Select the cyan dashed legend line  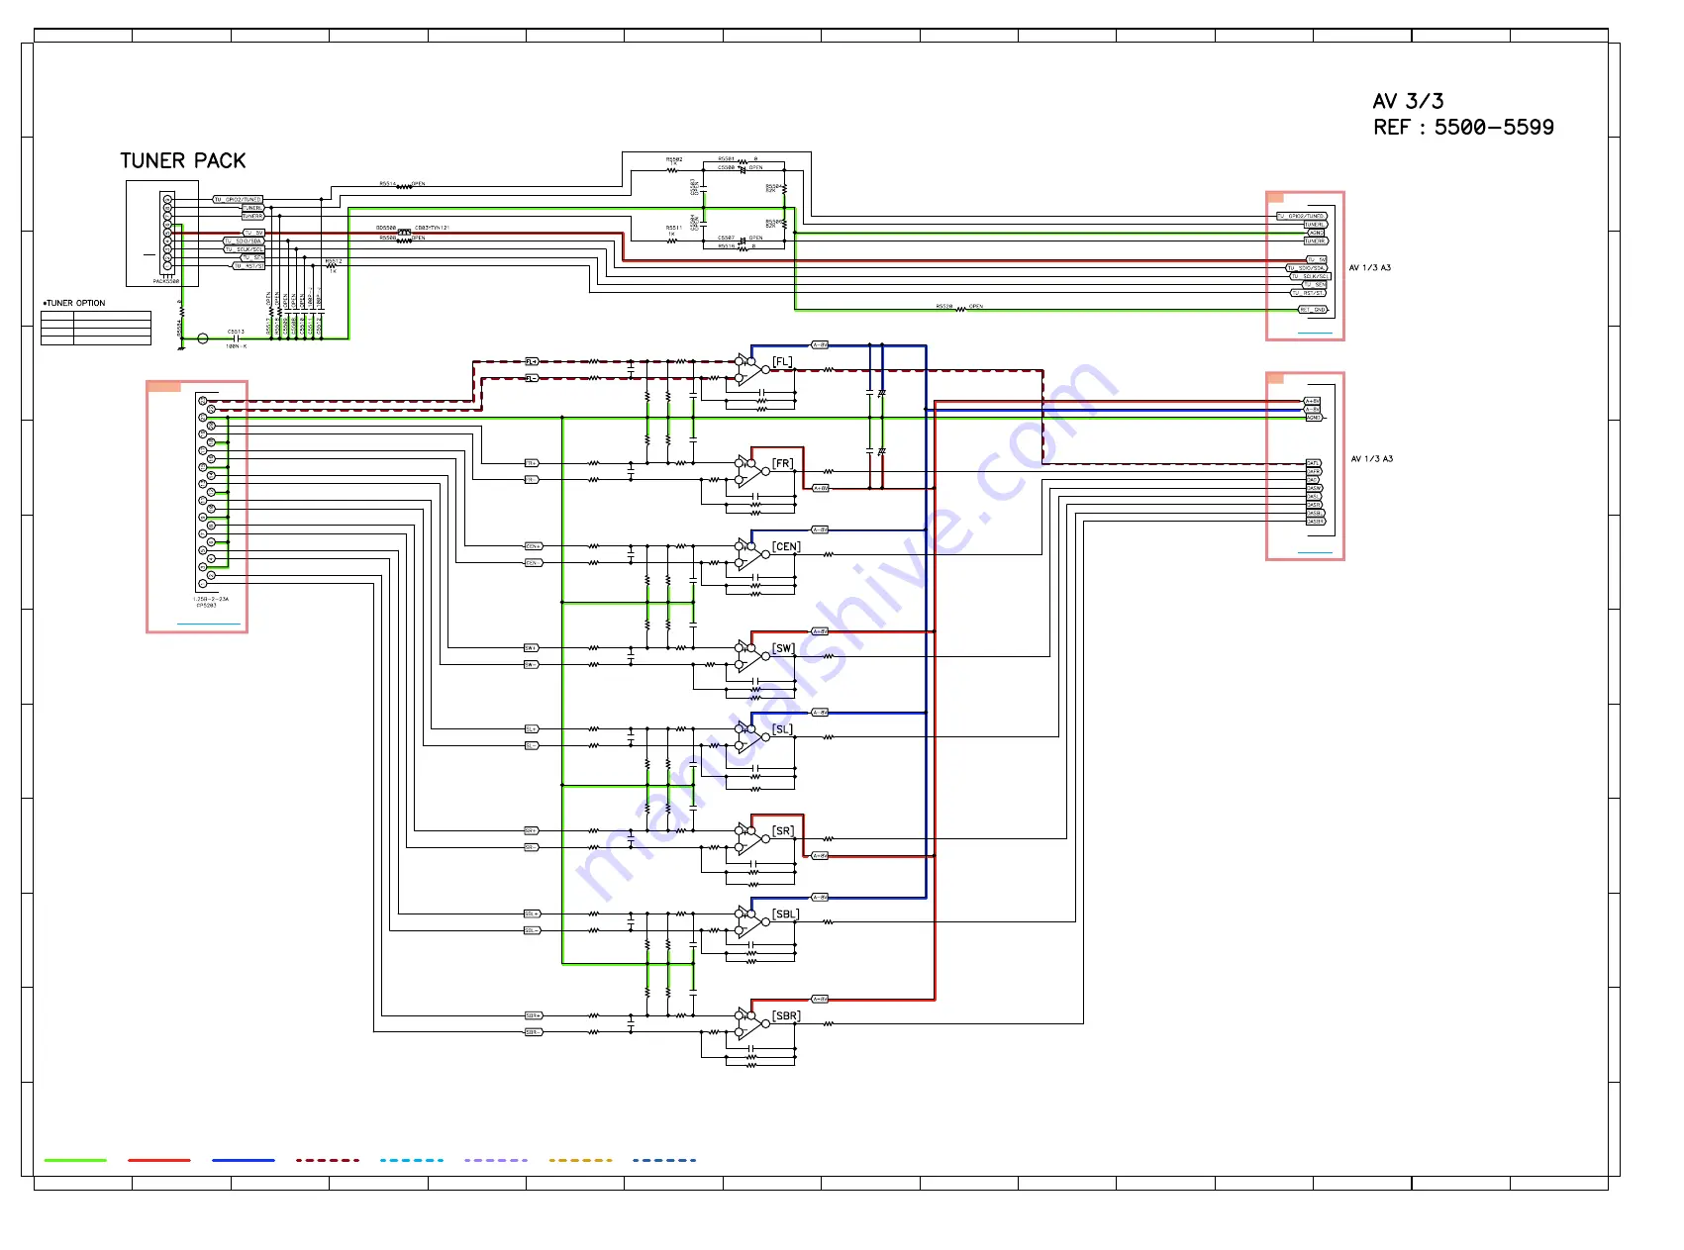pyautogui.click(x=412, y=1160)
